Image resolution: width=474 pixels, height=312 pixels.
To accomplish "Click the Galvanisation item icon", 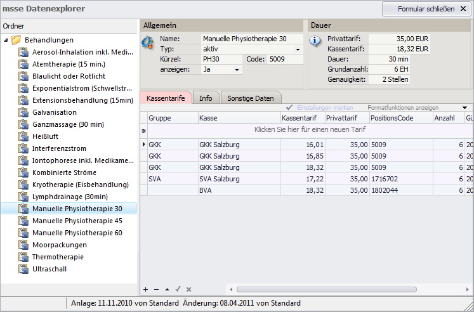I will coord(23,112).
